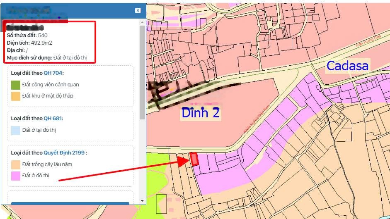Image resolution: width=390 pixels, height=219 pixels.
Task: Click the orange Đất khu ở mật độ thấp swatch
Action: click(16, 96)
